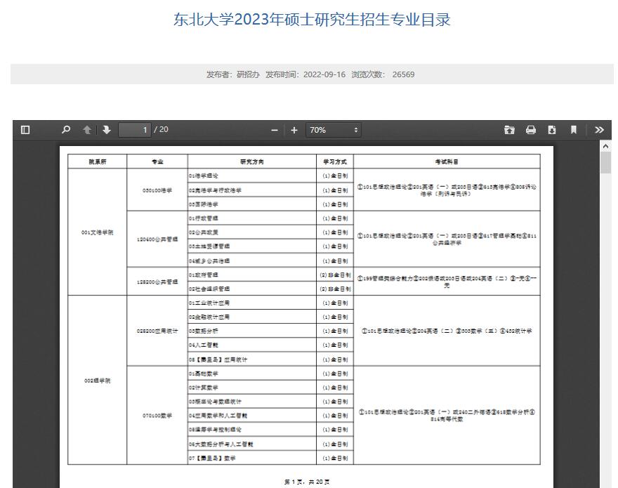Toggle the PDF viewer sidebar
618x488 pixels.
tap(25, 130)
